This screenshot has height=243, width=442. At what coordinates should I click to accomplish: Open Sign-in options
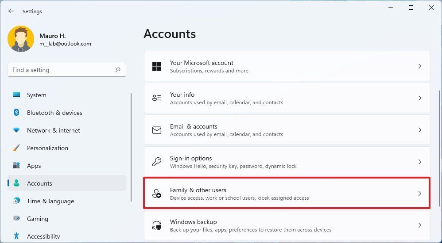[x=287, y=162]
